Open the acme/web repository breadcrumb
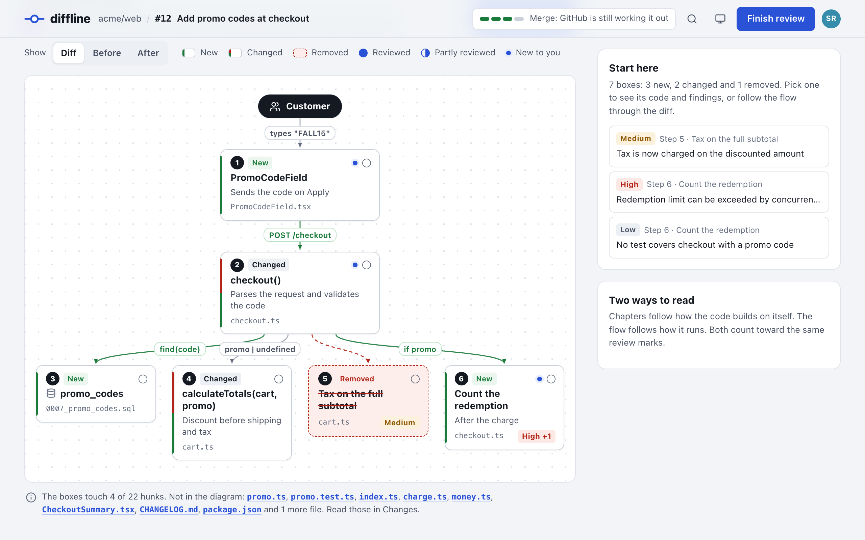 (120, 19)
